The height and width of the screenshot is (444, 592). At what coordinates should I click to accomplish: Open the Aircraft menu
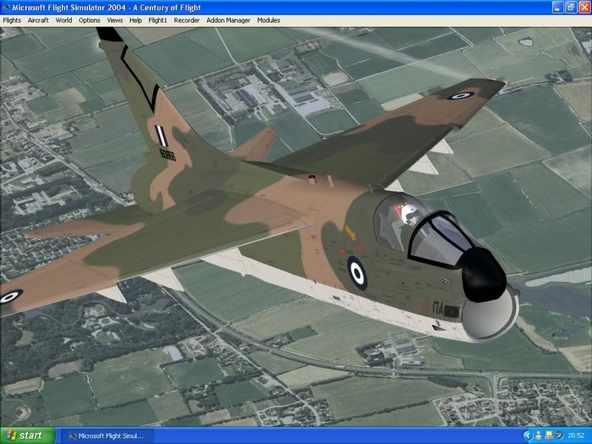coord(38,21)
